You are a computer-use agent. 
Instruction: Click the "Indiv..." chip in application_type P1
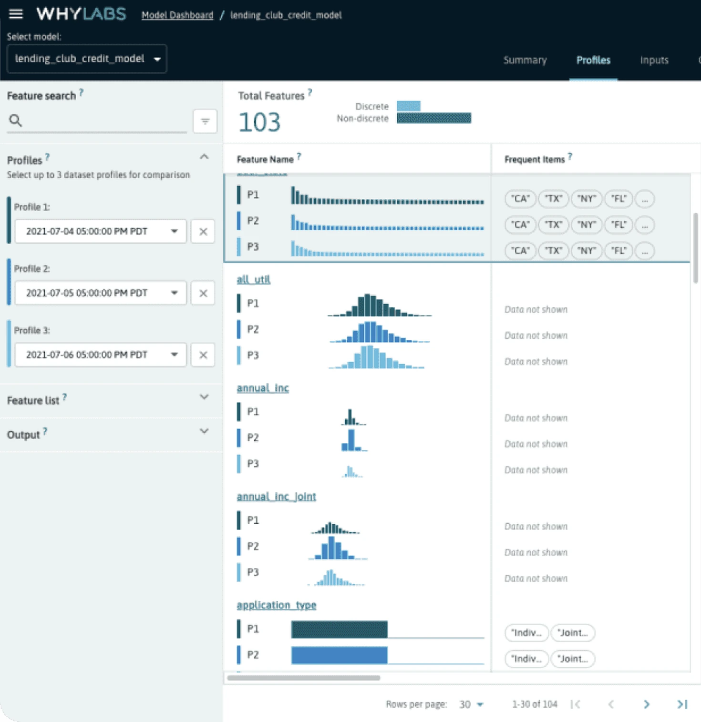(526, 633)
